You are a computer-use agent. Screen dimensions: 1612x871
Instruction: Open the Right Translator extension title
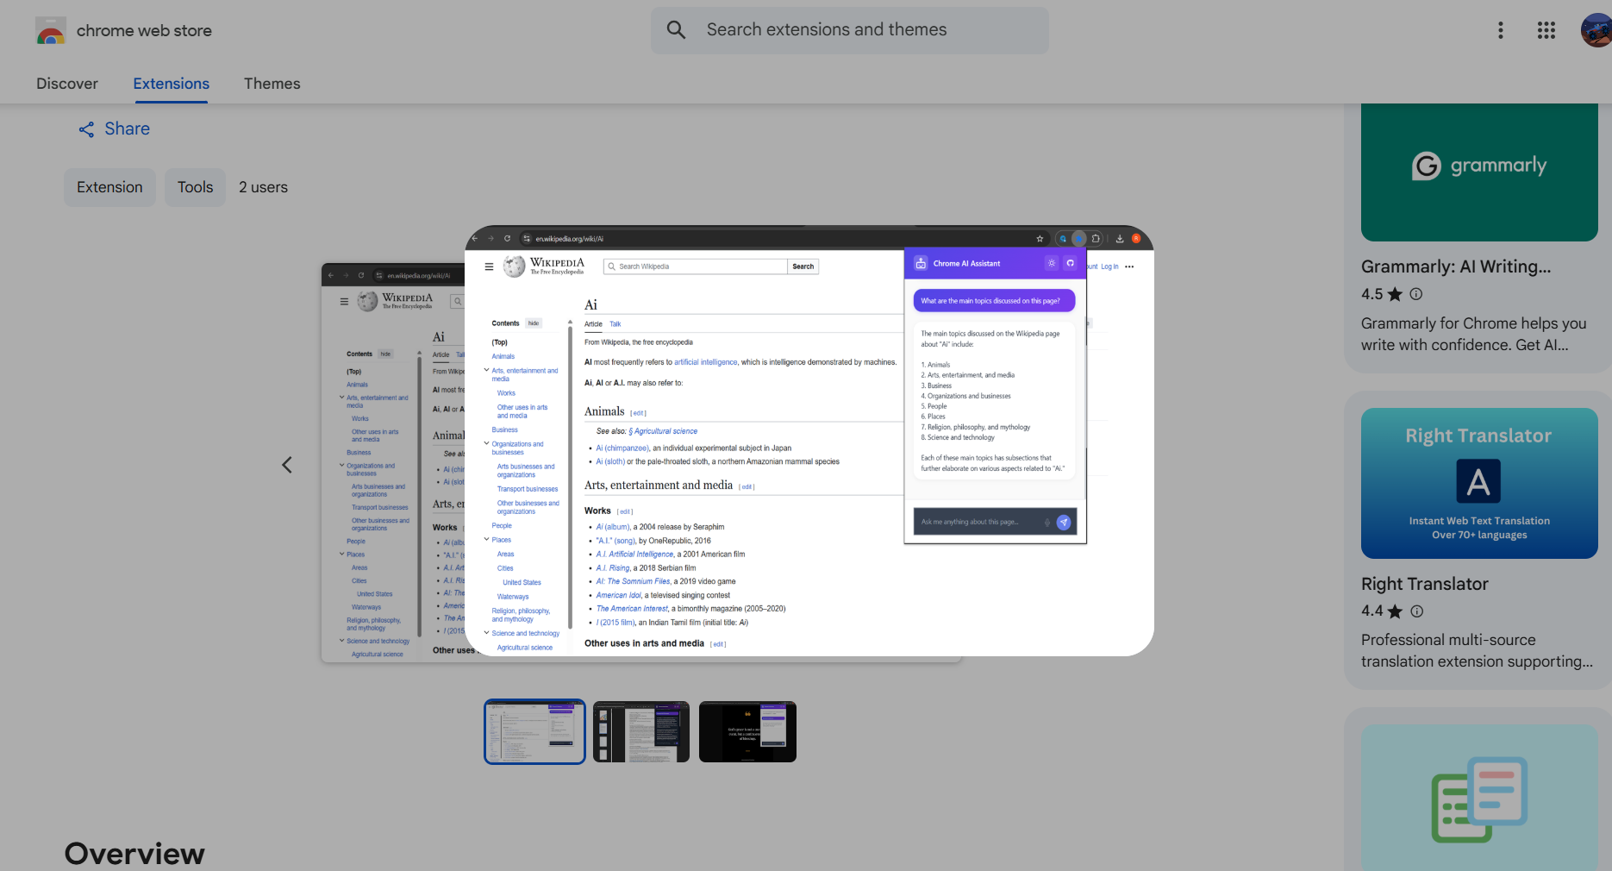pos(1425,584)
